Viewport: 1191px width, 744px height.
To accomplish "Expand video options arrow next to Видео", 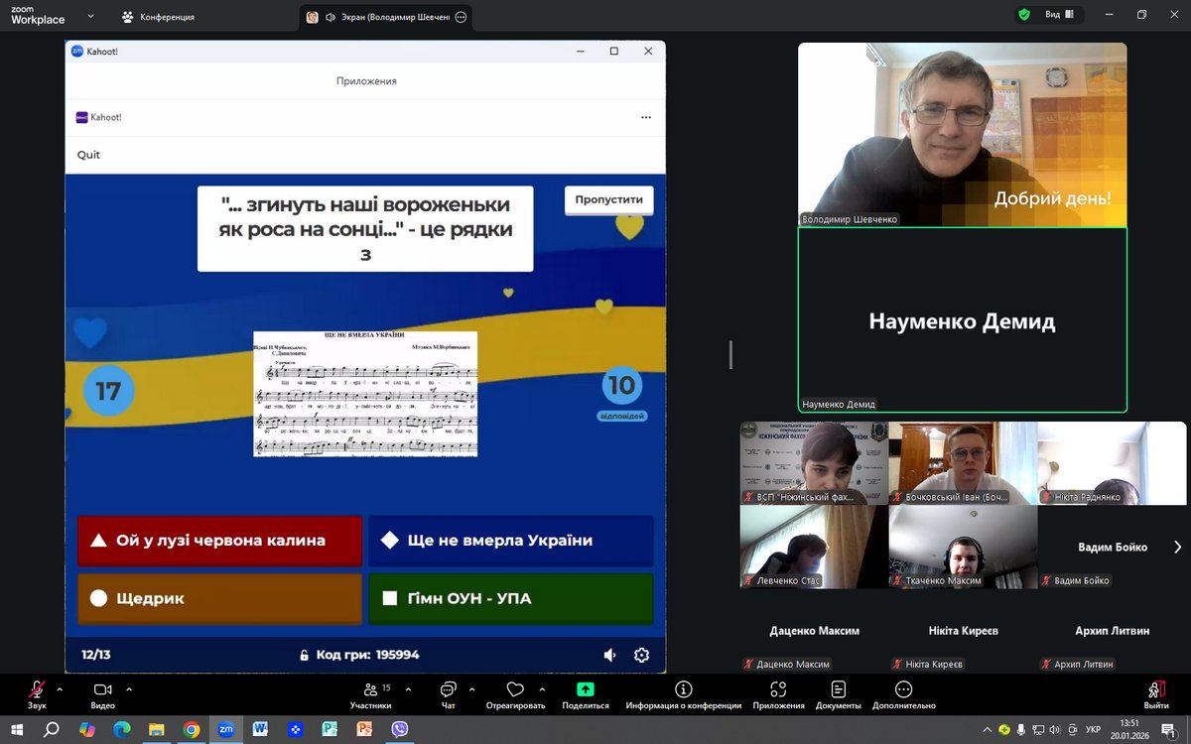I will pyautogui.click(x=129, y=688).
